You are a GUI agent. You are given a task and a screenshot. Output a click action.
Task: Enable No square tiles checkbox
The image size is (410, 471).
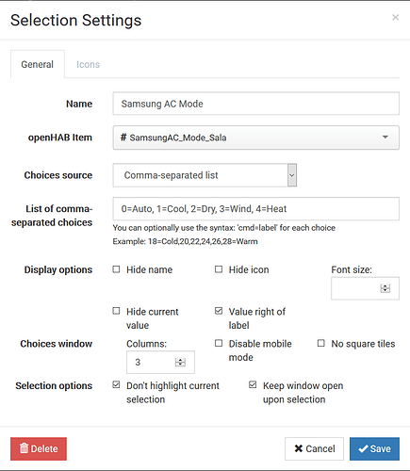coord(320,343)
